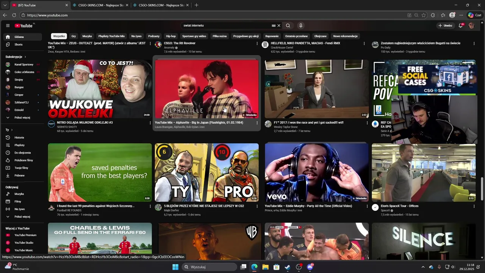Open Copilot Czat in the browser
Image resolution: width=485 pixels, height=273 pixels.
474,15
